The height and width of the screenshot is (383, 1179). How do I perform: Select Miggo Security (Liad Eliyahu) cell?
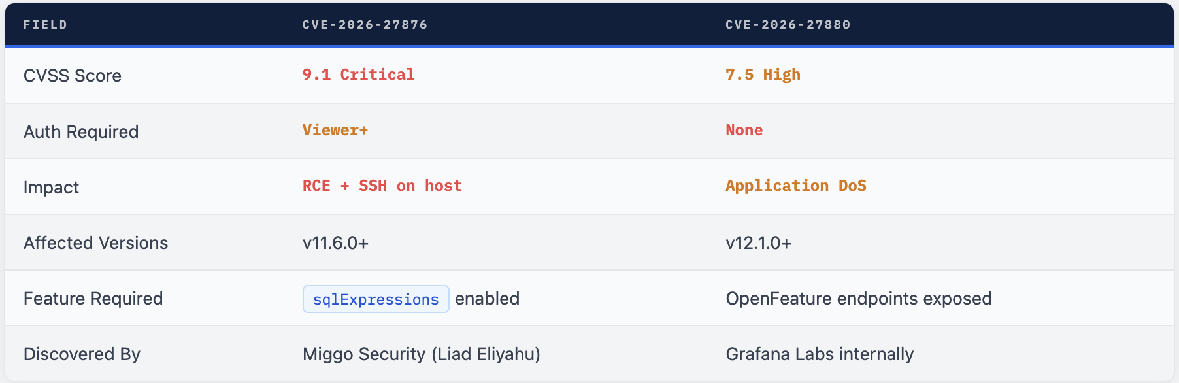coord(421,354)
